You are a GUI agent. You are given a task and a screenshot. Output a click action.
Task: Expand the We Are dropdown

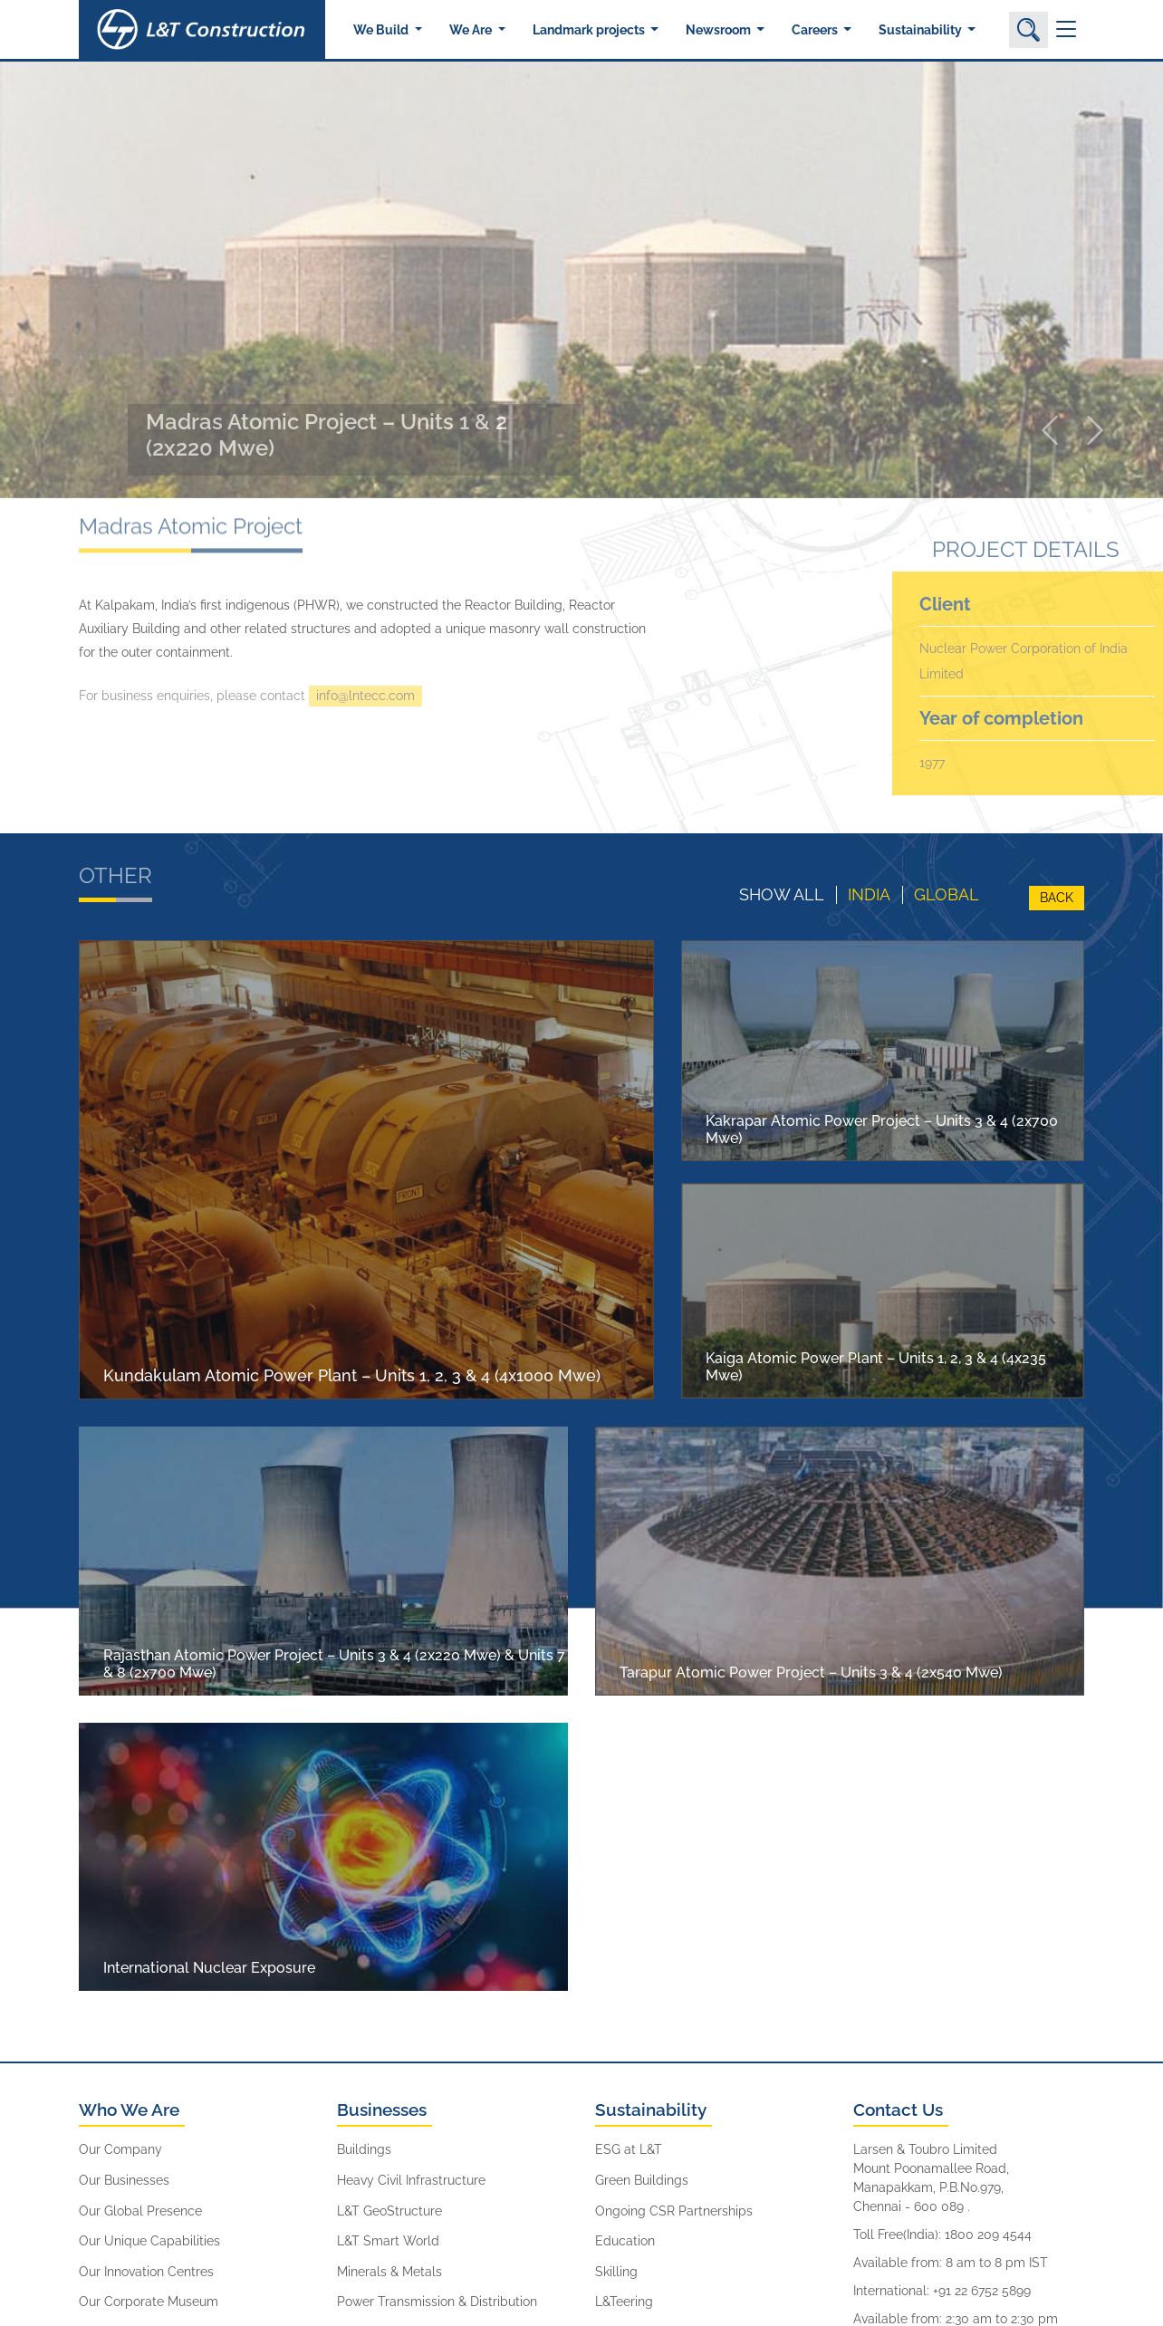[477, 30]
